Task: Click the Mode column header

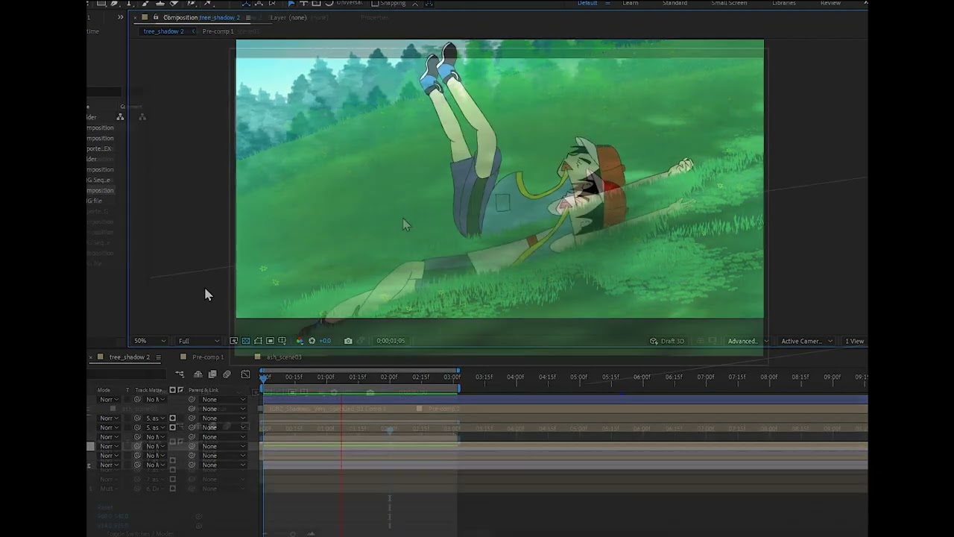Action: (104, 390)
